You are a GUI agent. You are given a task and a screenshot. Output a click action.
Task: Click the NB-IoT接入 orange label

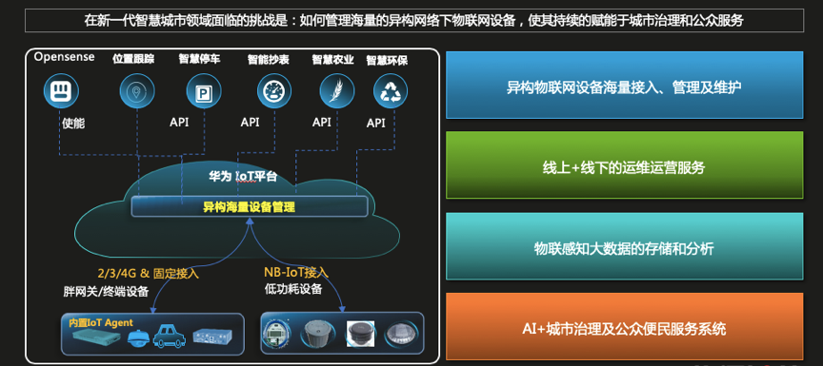click(296, 272)
